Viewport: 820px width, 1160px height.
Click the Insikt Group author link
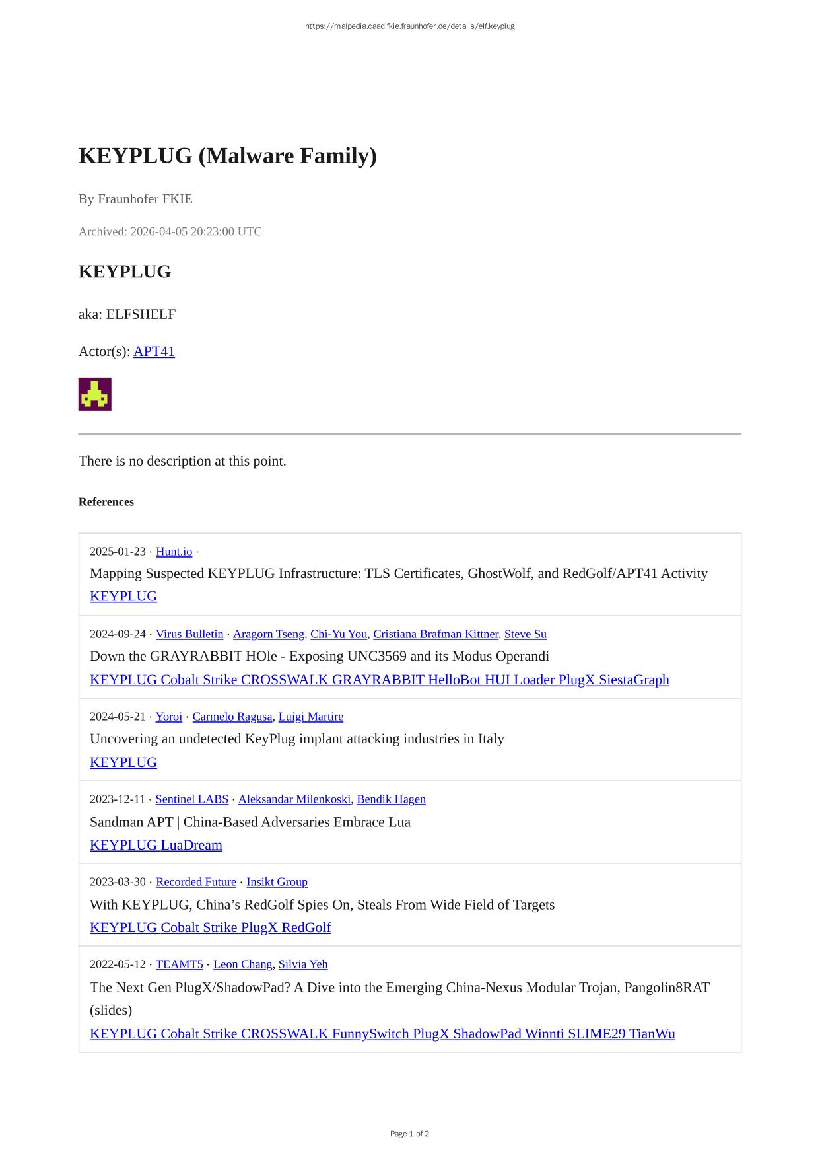277,882
